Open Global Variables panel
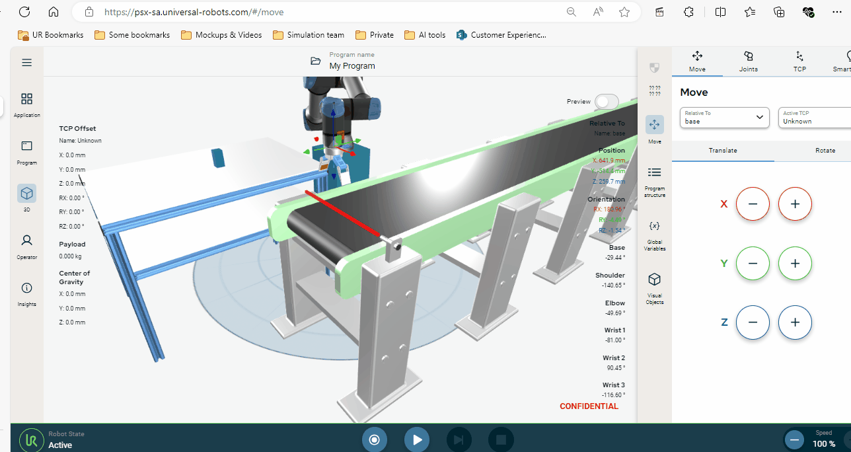This screenshot has height=452, width=851. pyautogui.click(x=654, y=236)
